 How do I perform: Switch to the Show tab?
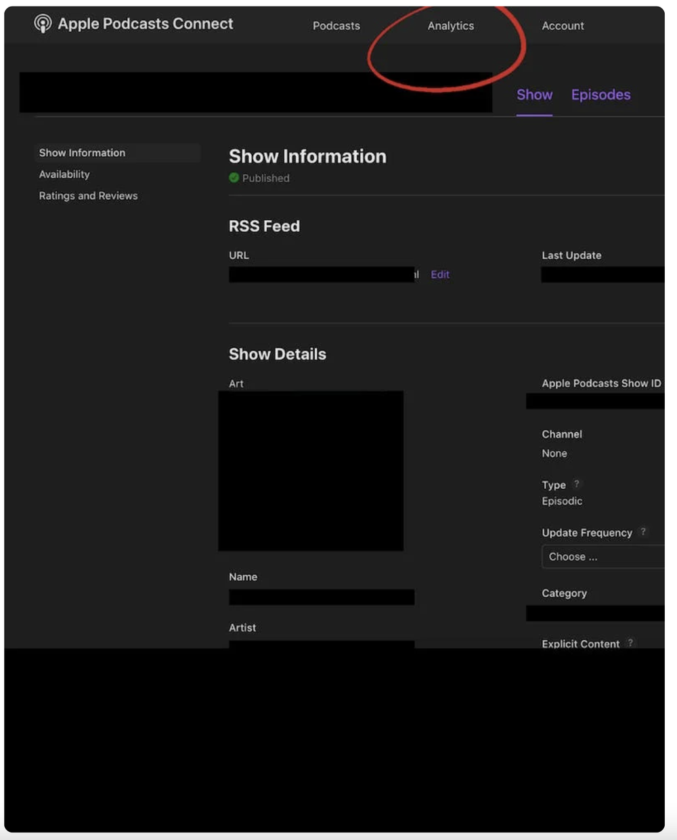[534, 95]
